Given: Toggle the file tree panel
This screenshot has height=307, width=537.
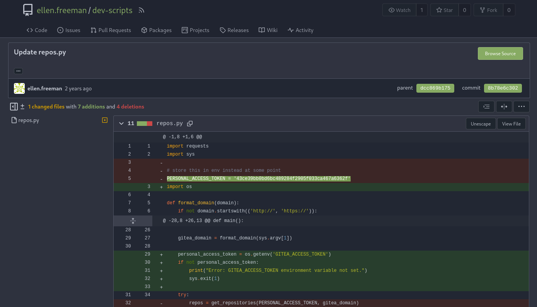Looking at the screenshot, I should click(14, 107).
